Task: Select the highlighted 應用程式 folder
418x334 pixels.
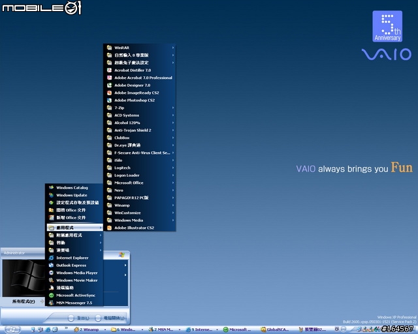Action: tap(74, 228)
